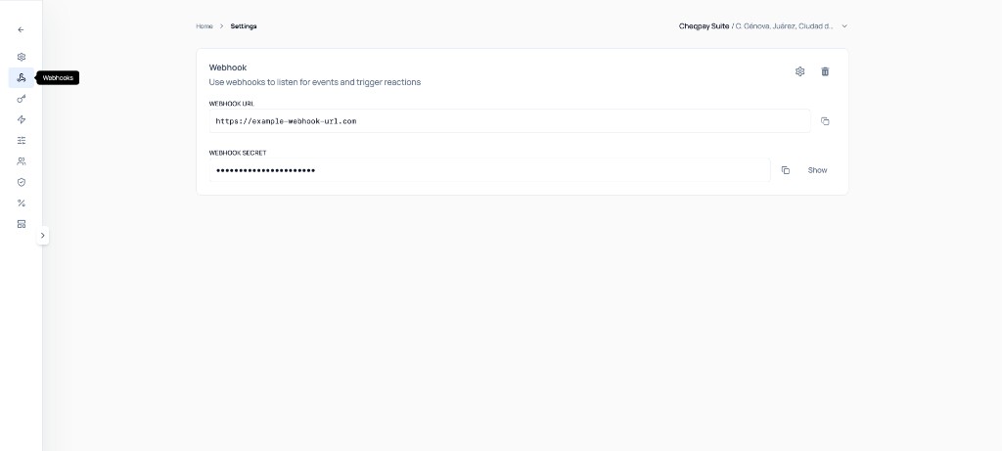Select the Webhooks sidebar icon
Image resolution: width=1002 pixels, height=451 pixels.
pyautogui.click(x=22, y=78)
